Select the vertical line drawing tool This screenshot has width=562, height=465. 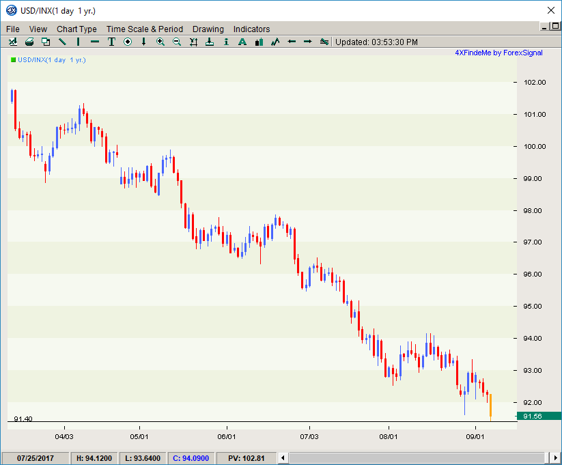[78, 42]
